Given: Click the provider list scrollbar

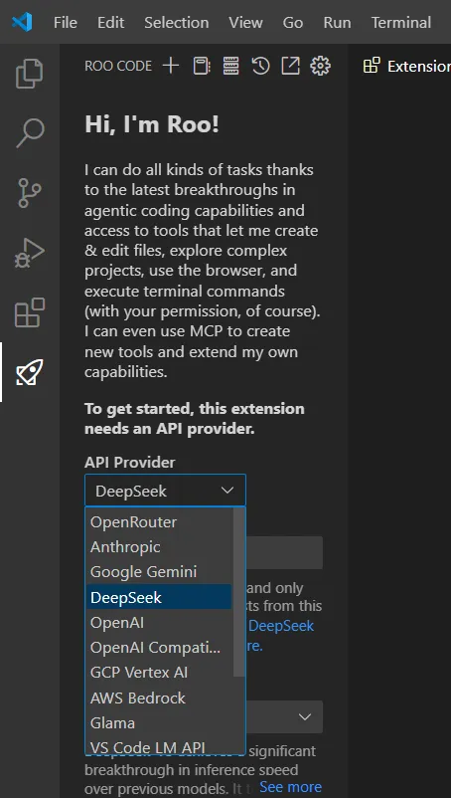Looking at the screenshot, I should click(238, 593).
